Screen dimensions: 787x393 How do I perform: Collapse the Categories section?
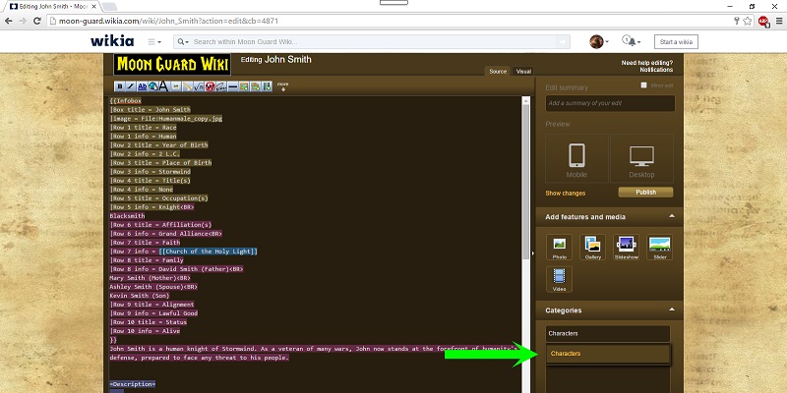(672, 309)
